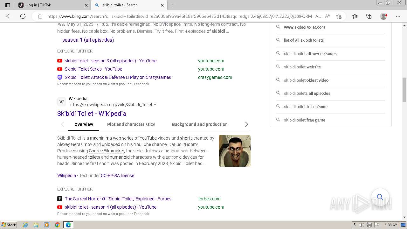Show hidden system tray icons
This screenshot has width=407, height=229.
355,225
